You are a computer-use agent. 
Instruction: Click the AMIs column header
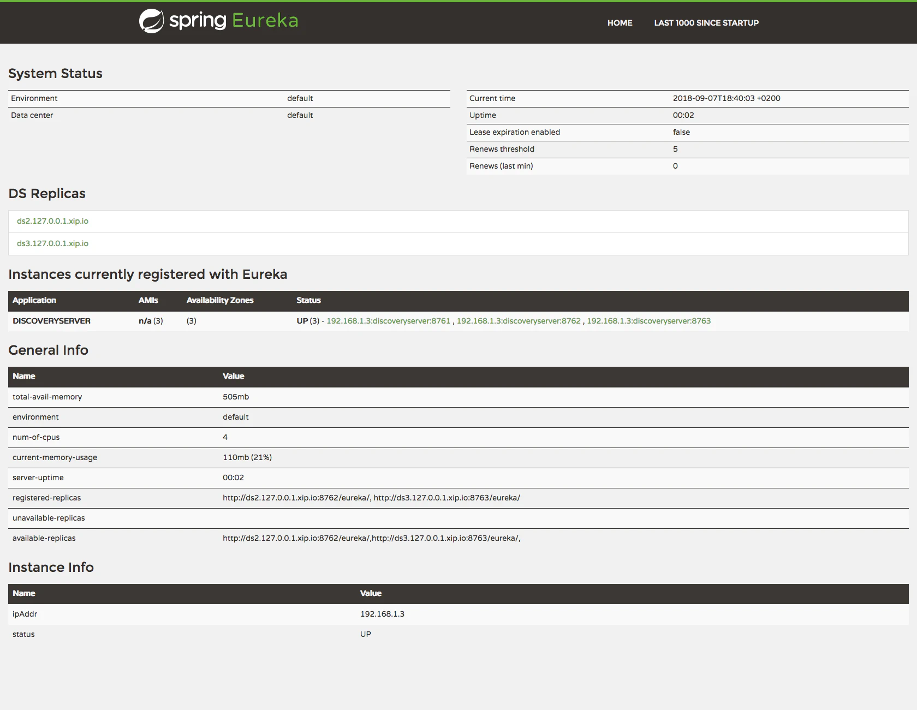coord(148,300)
